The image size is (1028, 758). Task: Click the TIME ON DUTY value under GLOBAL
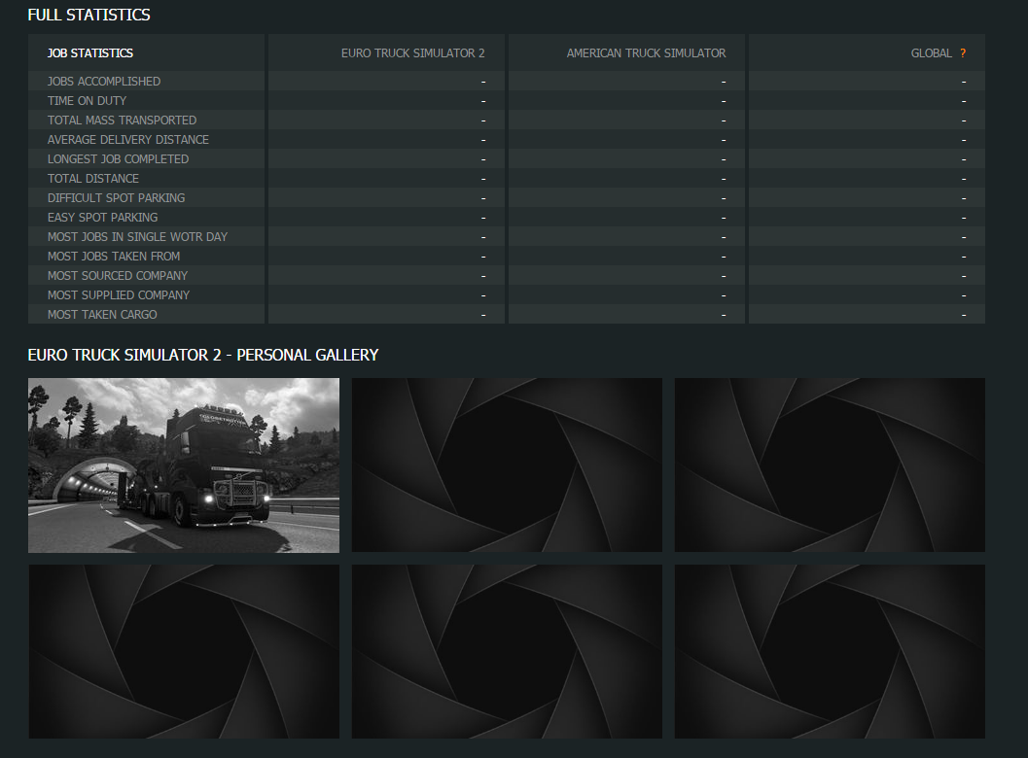pyautogui.click(x=963, y=101)
